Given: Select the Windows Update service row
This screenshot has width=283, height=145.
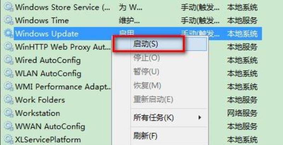Looking at the screenshot, I should 138,34.
